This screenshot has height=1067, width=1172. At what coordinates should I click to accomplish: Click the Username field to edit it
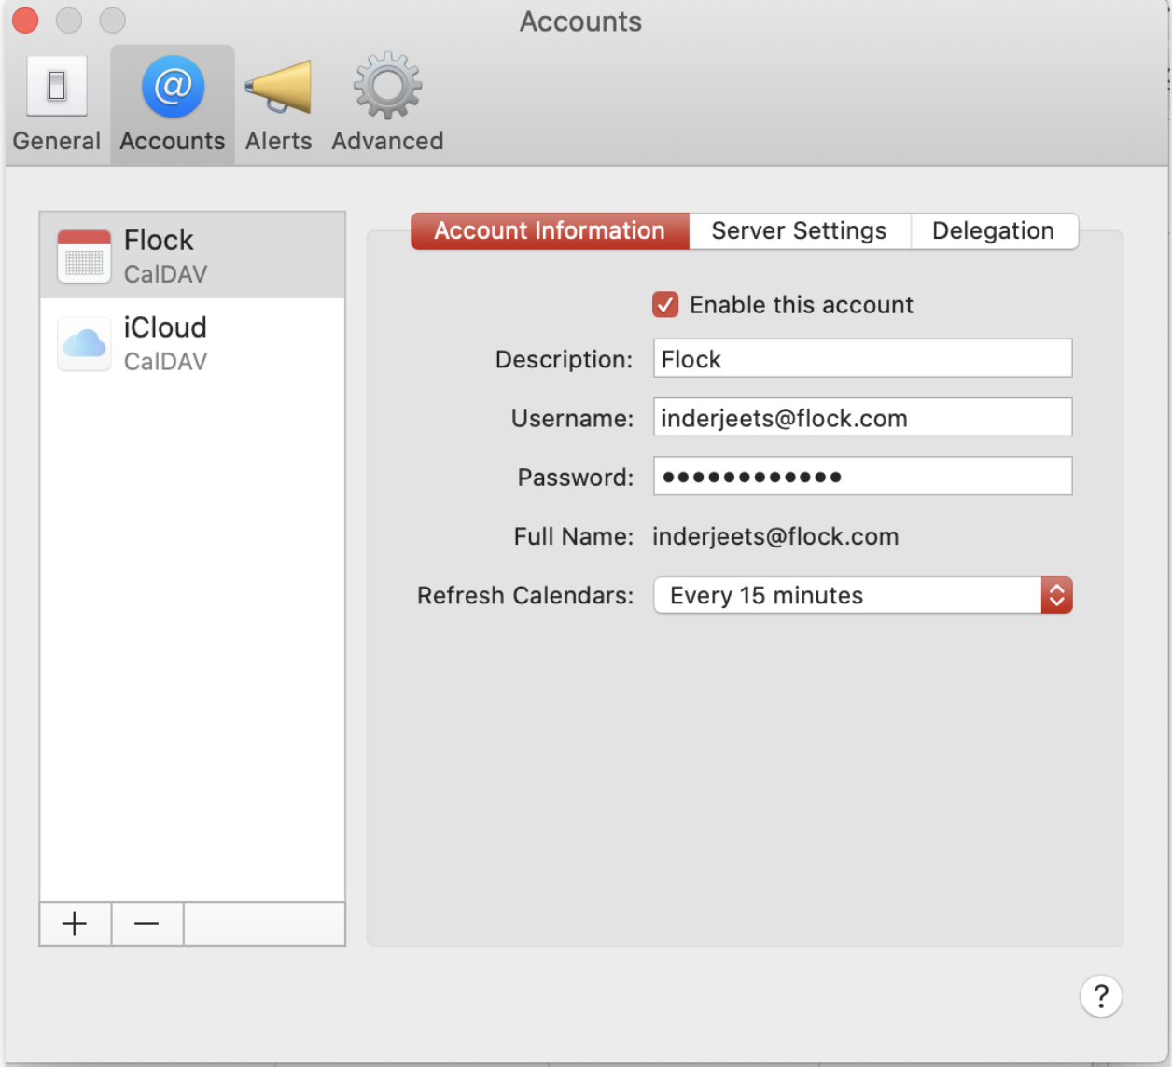click(861, 417)
